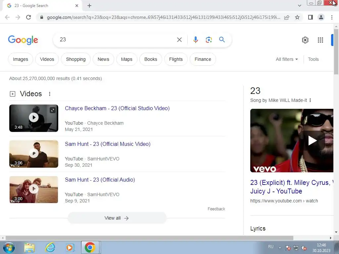Click the results count text
Viewport: 339px width, 254px height.
(56, 78)
